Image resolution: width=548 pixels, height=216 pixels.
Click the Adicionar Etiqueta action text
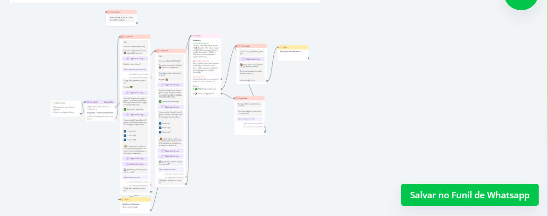pyautogui.click(x=132, y=204)
